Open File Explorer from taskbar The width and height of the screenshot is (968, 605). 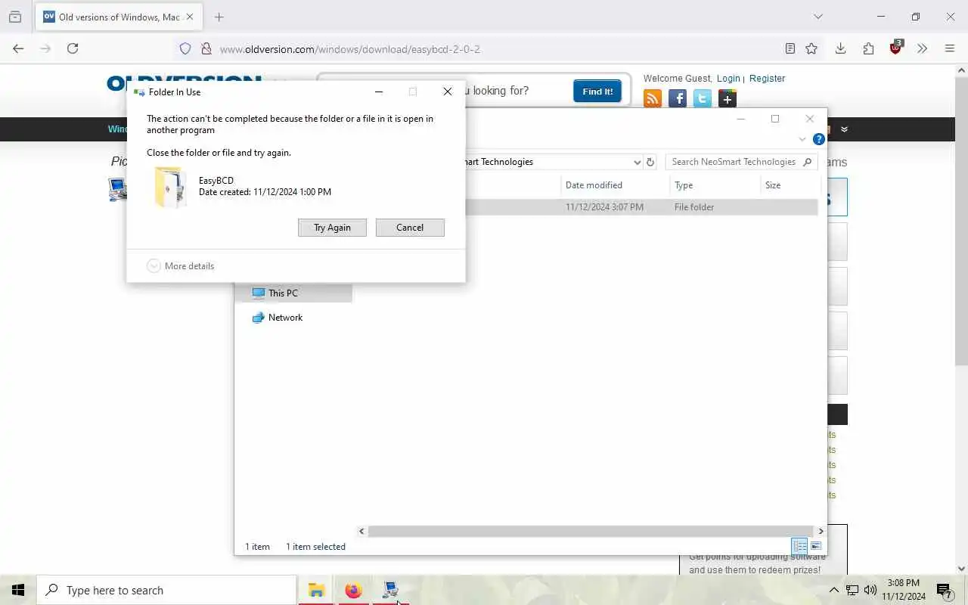point(316,591)
